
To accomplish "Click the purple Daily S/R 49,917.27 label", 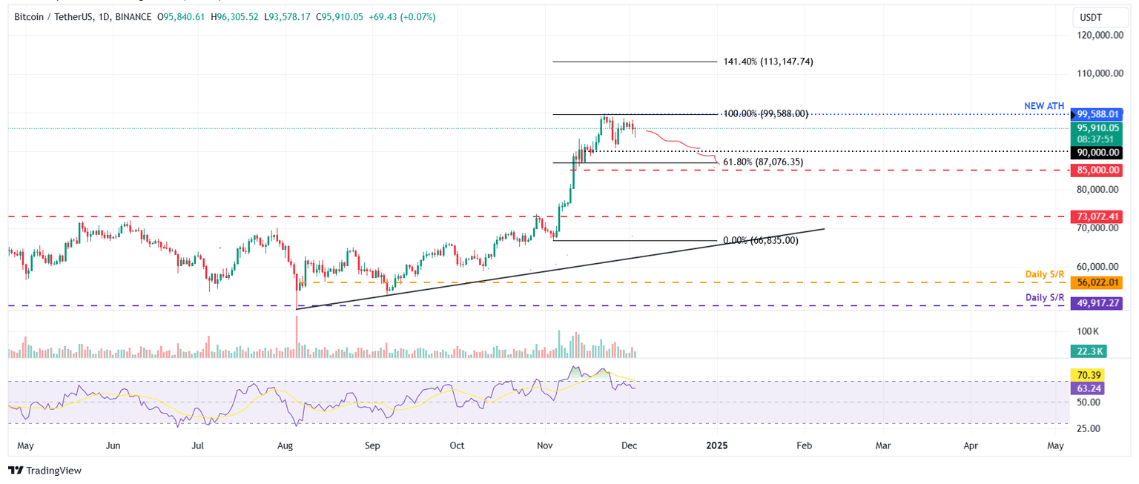I will [x=1097, y=303].
